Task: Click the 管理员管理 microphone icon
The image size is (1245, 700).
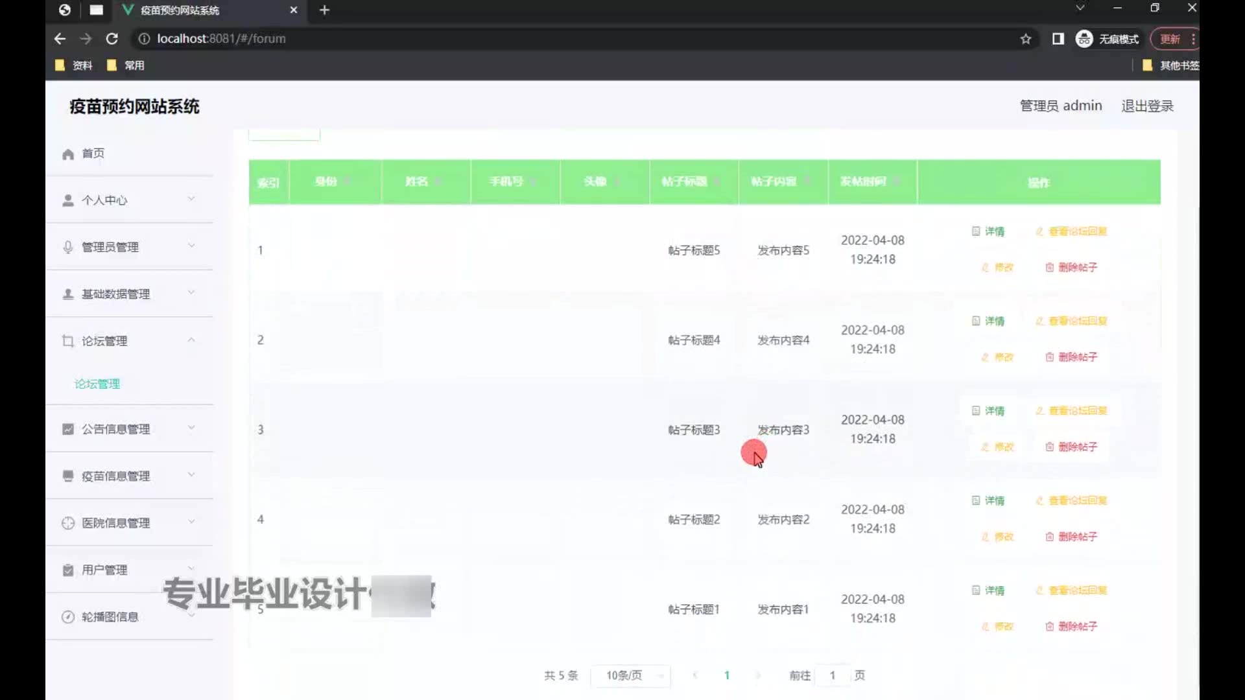Action: tap(68, 247)
